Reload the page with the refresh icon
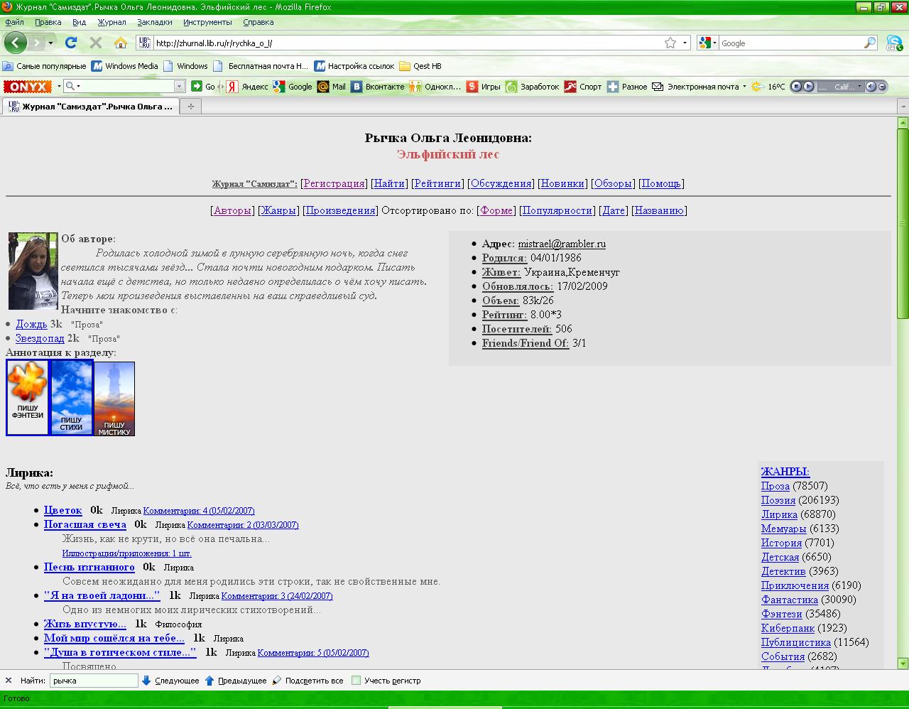Image resolution: width=909 pixels, height=709 pixels. [x=70, y=43]
